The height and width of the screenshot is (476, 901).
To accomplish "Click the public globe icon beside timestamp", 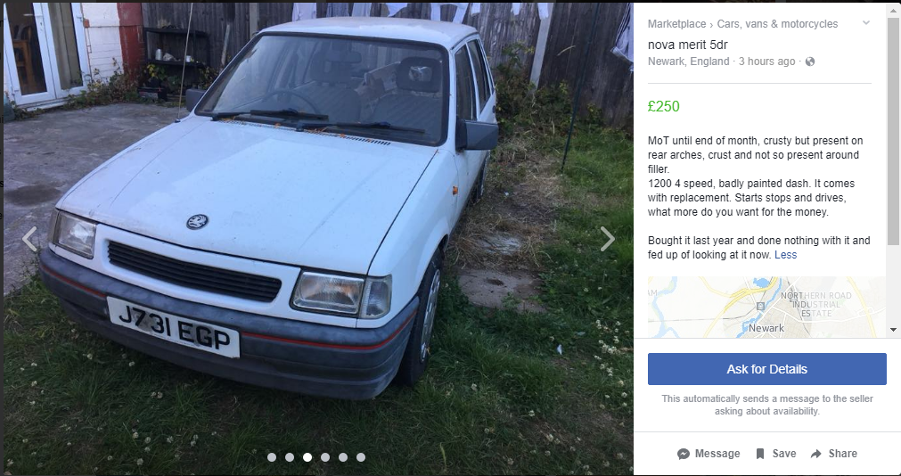I will pos(809,62).
